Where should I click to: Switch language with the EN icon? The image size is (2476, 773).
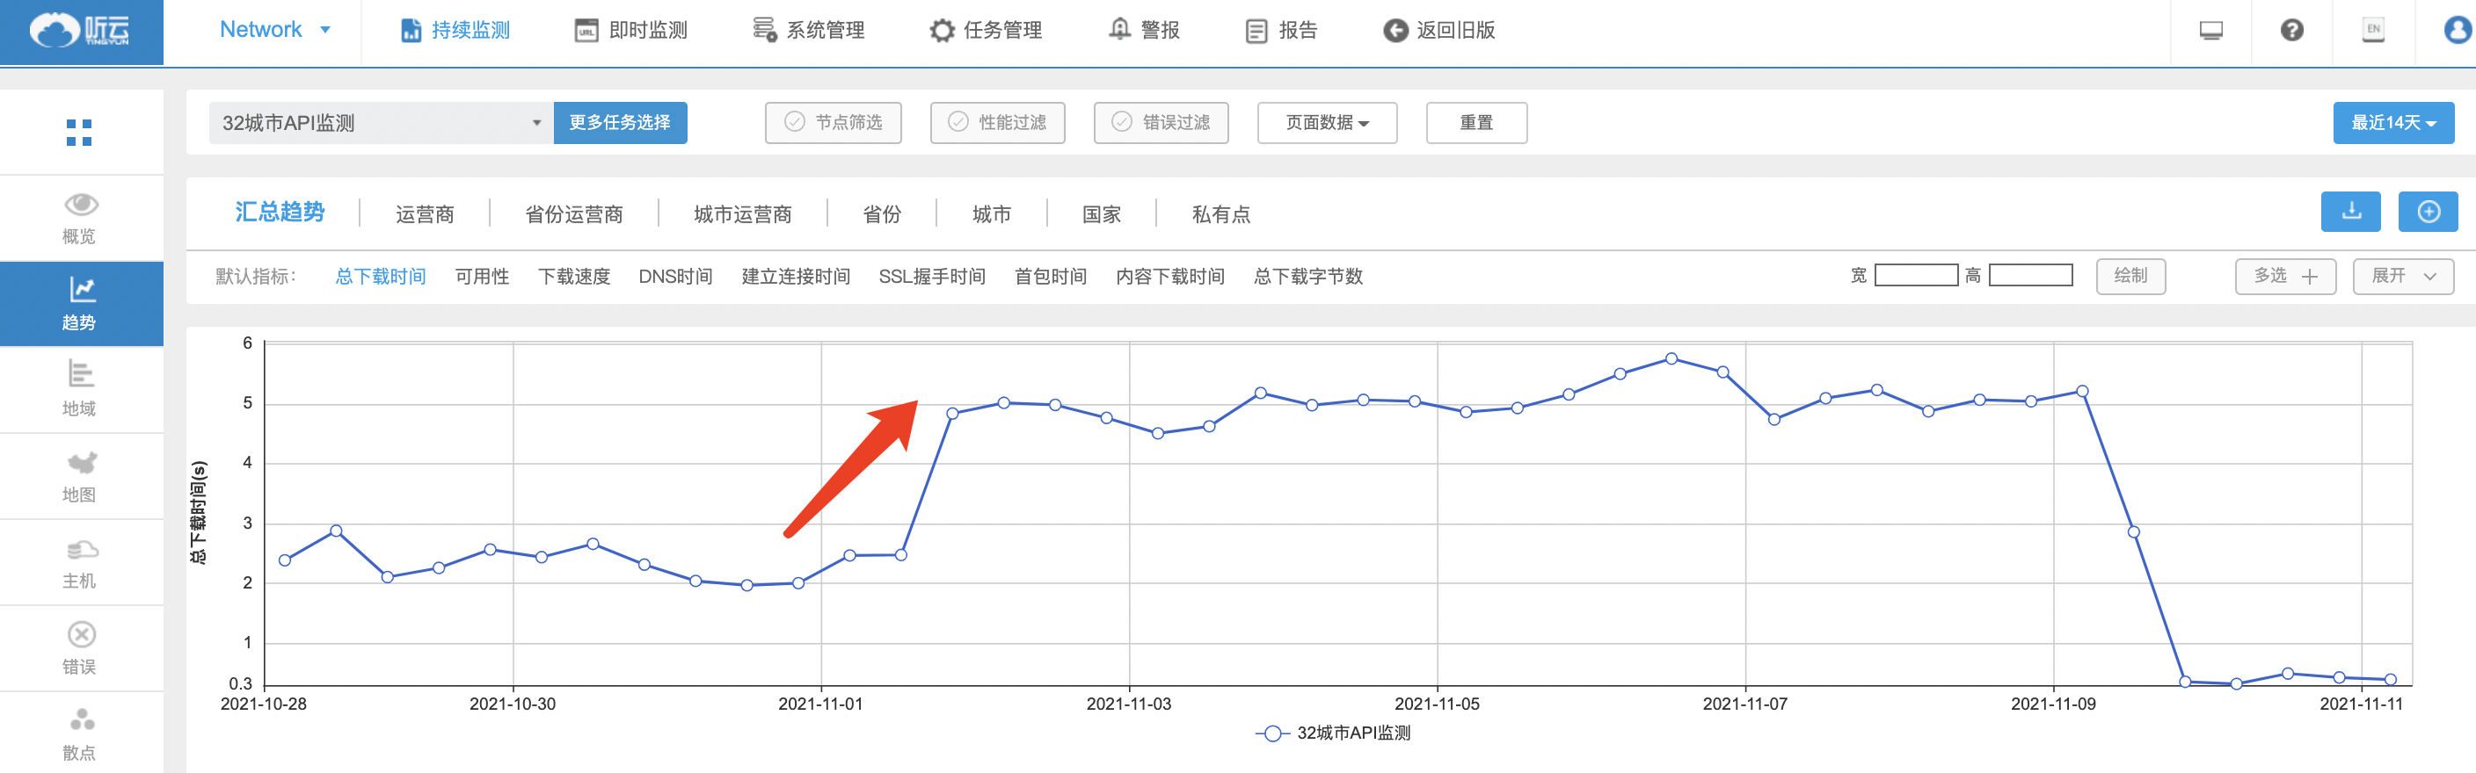2372,31
